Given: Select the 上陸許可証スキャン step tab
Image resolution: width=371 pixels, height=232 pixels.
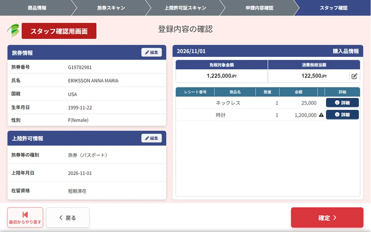Looking at the screenshot, I should pos(185,8).
